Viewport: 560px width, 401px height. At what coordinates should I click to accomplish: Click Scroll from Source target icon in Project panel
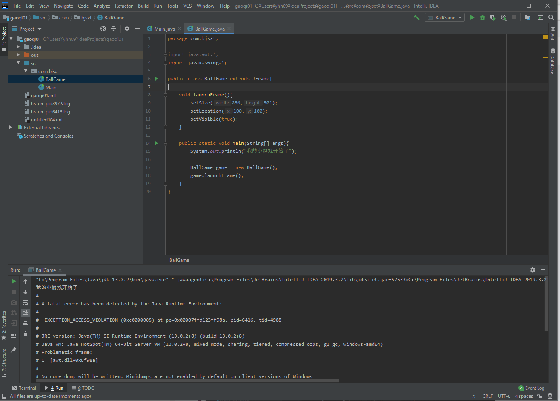(103, 29)
